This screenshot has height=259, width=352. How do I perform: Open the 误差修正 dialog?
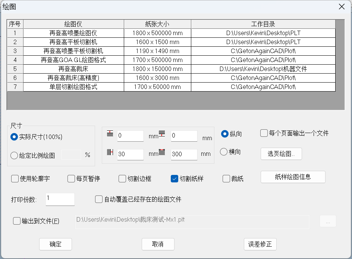(x=260, y=244)
